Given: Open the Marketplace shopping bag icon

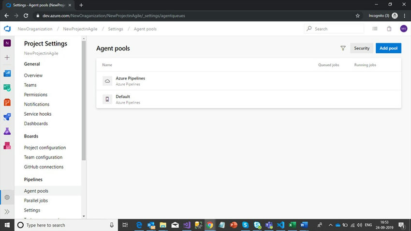Looking at the screenshot, I should click(x=389, y=29).
